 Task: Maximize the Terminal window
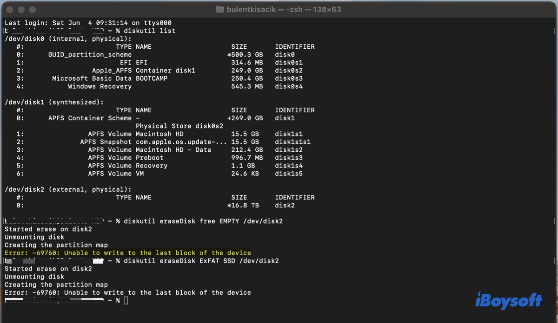[x=32, y=9]
